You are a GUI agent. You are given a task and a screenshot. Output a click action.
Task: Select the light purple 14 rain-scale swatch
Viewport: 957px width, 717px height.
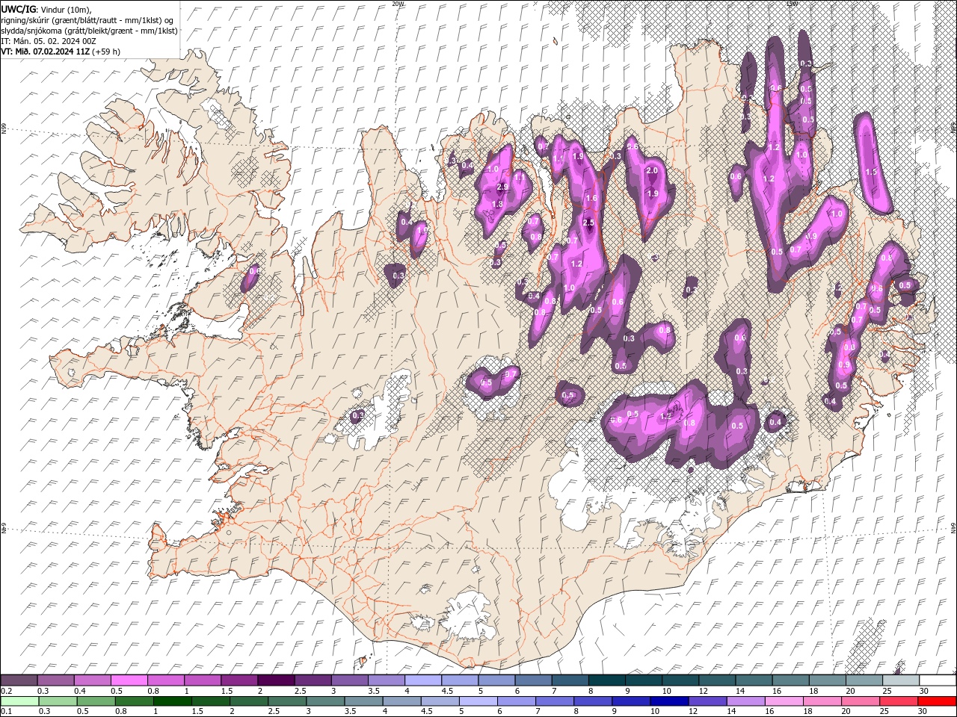pos(745,701)
